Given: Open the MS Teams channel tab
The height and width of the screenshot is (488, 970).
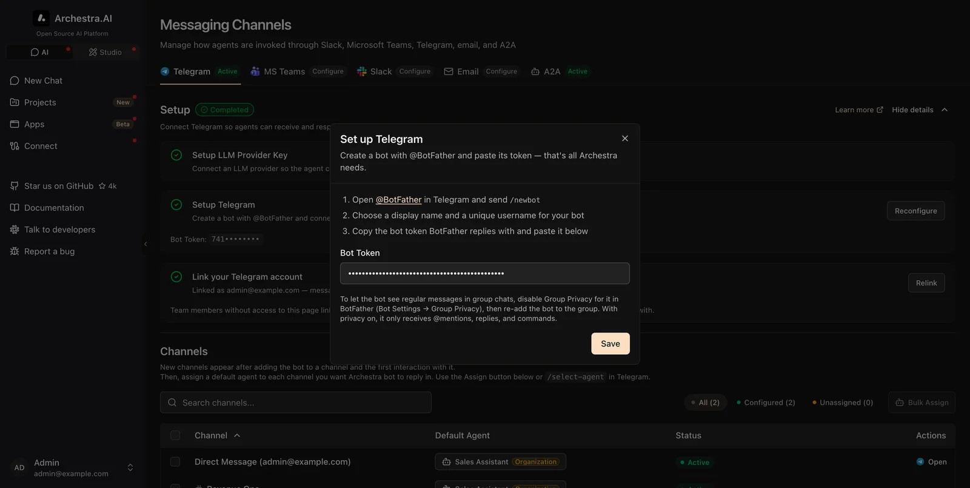Looking at the screenshot, I should [x=298, y=71].
